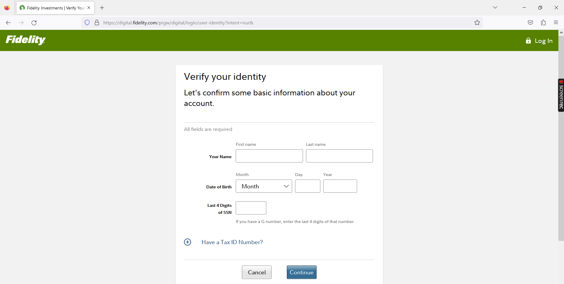Reload the page
This screenshot has height=284, width=564.
[x=34, y=23]
